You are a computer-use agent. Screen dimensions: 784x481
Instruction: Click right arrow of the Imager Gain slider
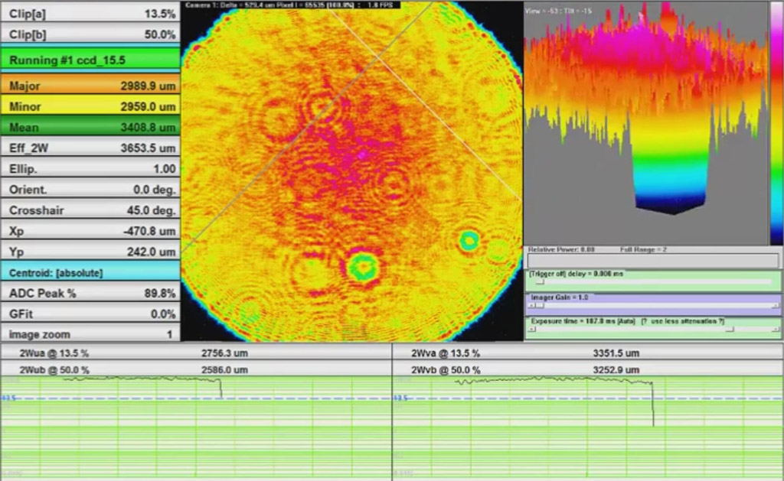coord(775,305)
